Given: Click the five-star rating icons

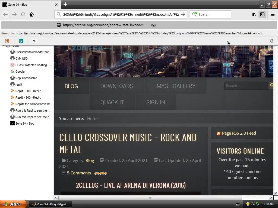Looking at the screenshot, I should [100, 173].
